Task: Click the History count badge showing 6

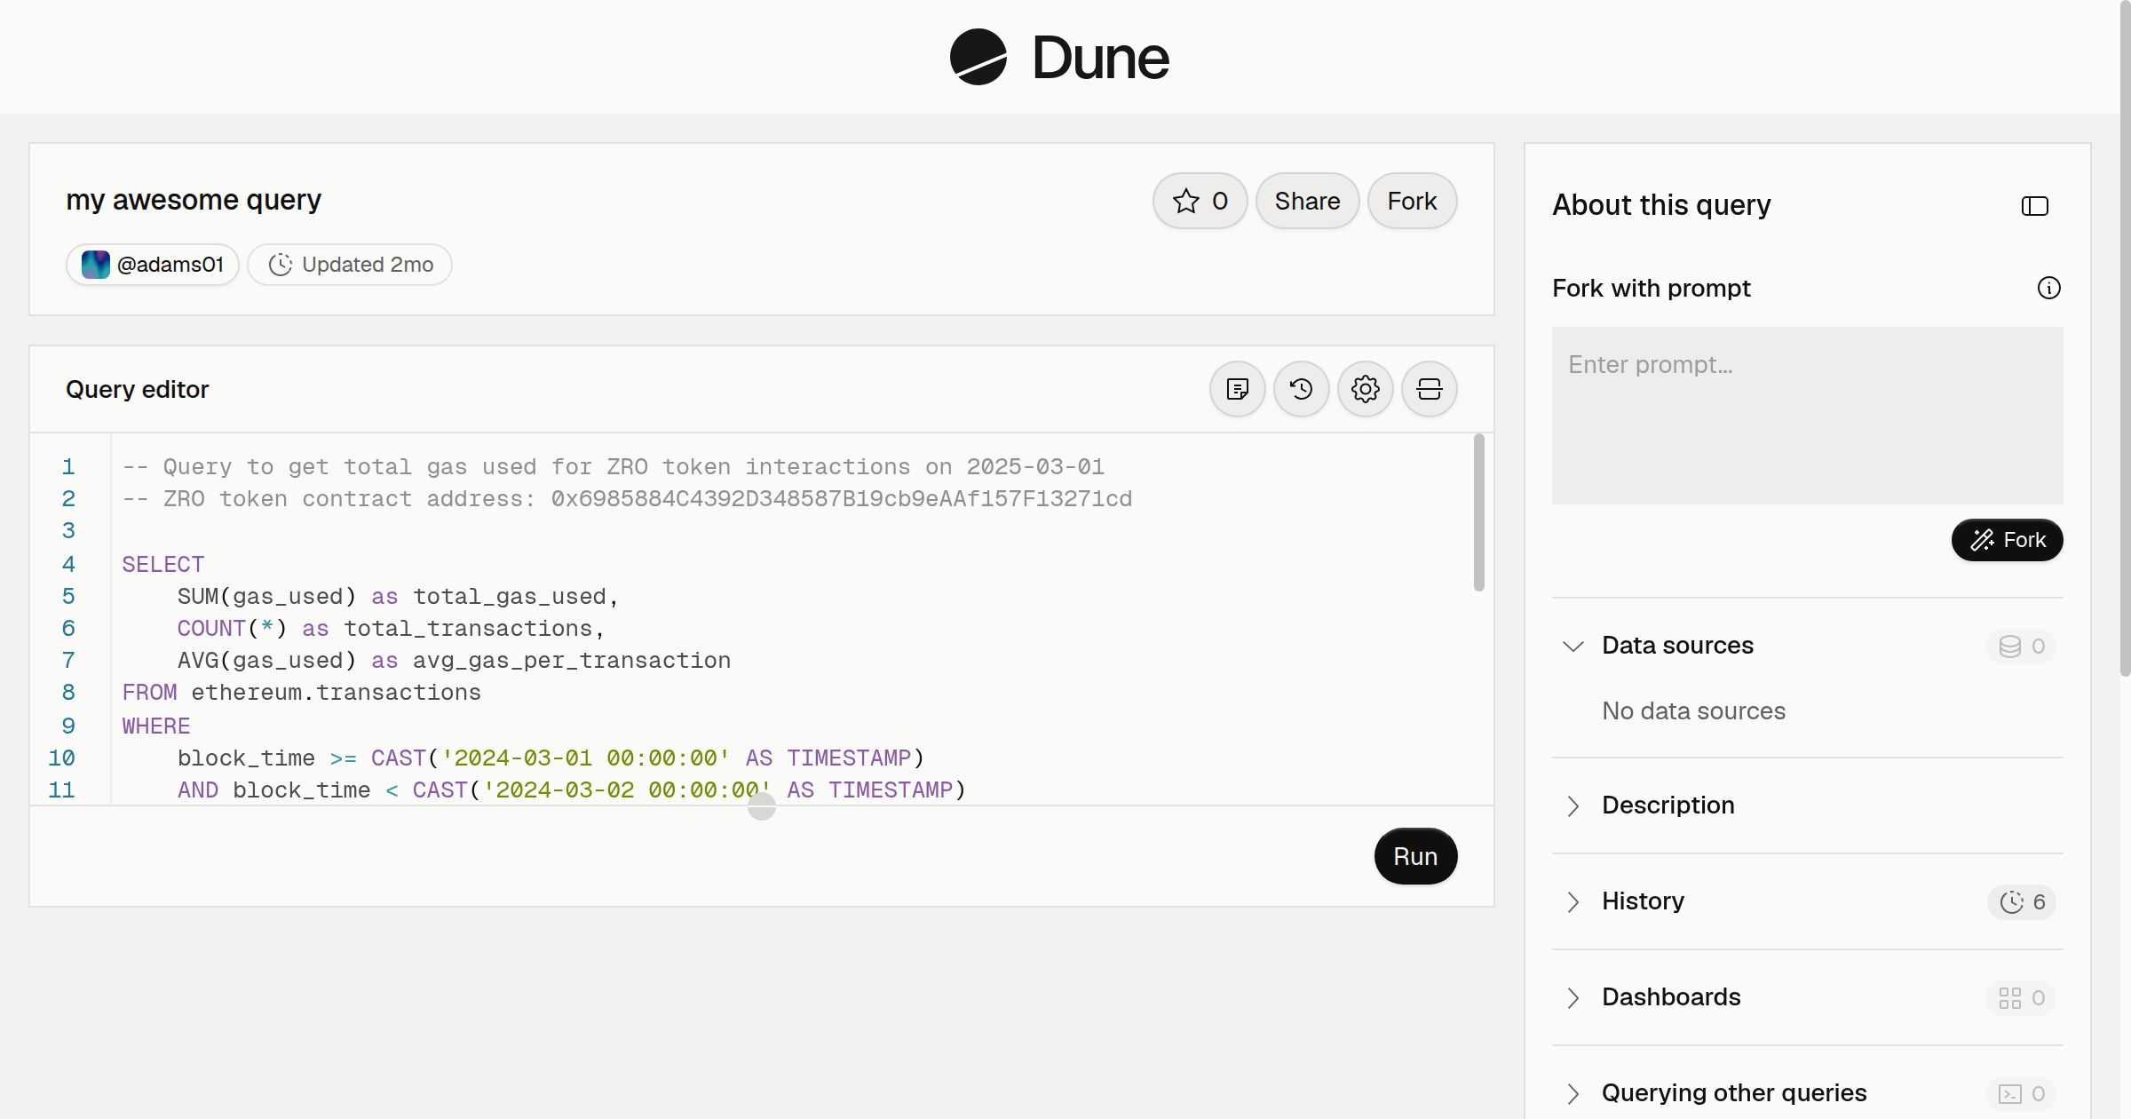Action: click(x=2022, y=902)
